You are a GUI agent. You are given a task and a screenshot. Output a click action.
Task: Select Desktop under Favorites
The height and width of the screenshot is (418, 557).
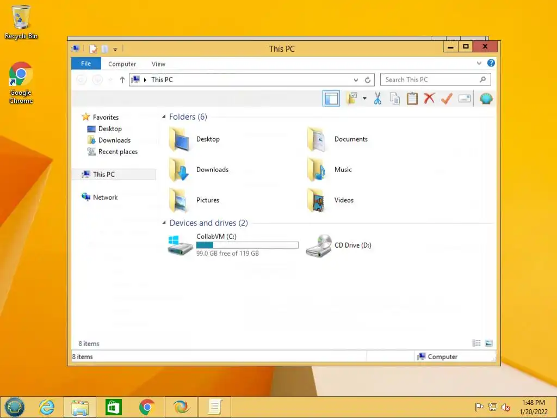coord(110,128)
